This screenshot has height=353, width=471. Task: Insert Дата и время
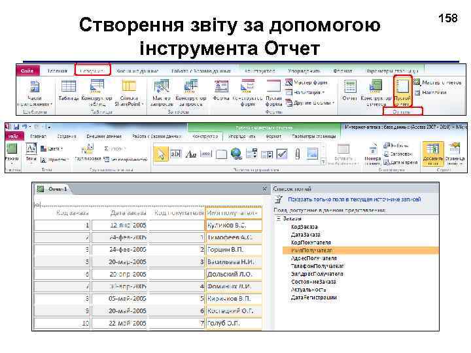(x=401, y=162)
